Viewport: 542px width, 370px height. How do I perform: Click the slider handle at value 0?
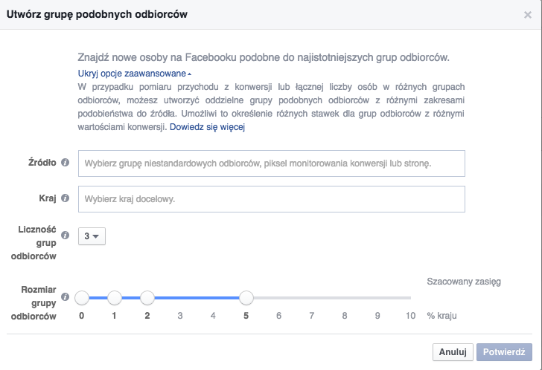[82, 298]
